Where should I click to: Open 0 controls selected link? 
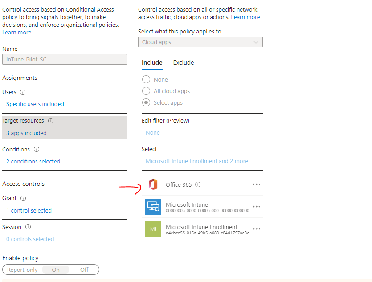pos(30,239)
